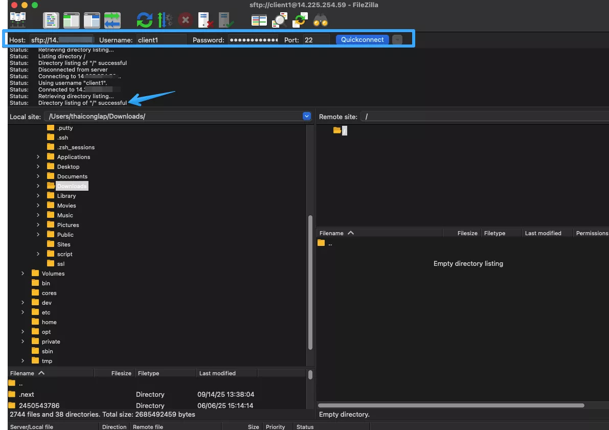The width and height of the screenshot is (609, 430).
Task: Cancel the current operation
Action: click(x=185, y=19)
